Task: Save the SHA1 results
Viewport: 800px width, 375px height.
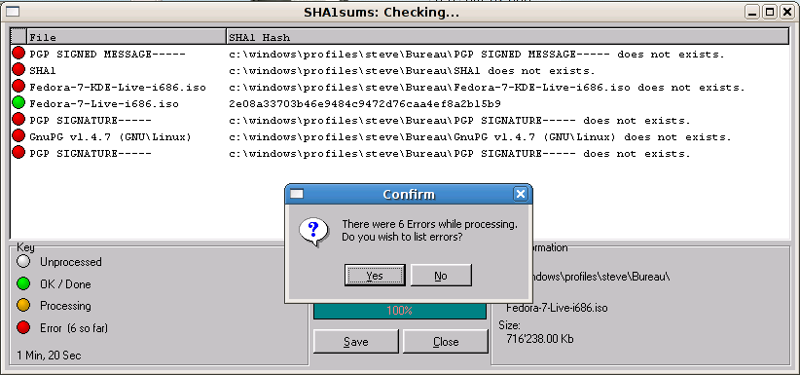Action: [x=355, y=342]
